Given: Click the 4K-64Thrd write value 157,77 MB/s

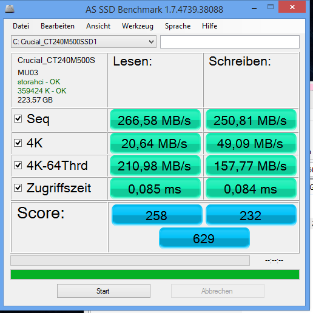Looking at the screenshot, I should click(x=251, y=166).
